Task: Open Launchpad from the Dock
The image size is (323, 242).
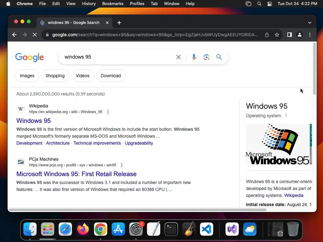Action: click(x=48, y=229)
